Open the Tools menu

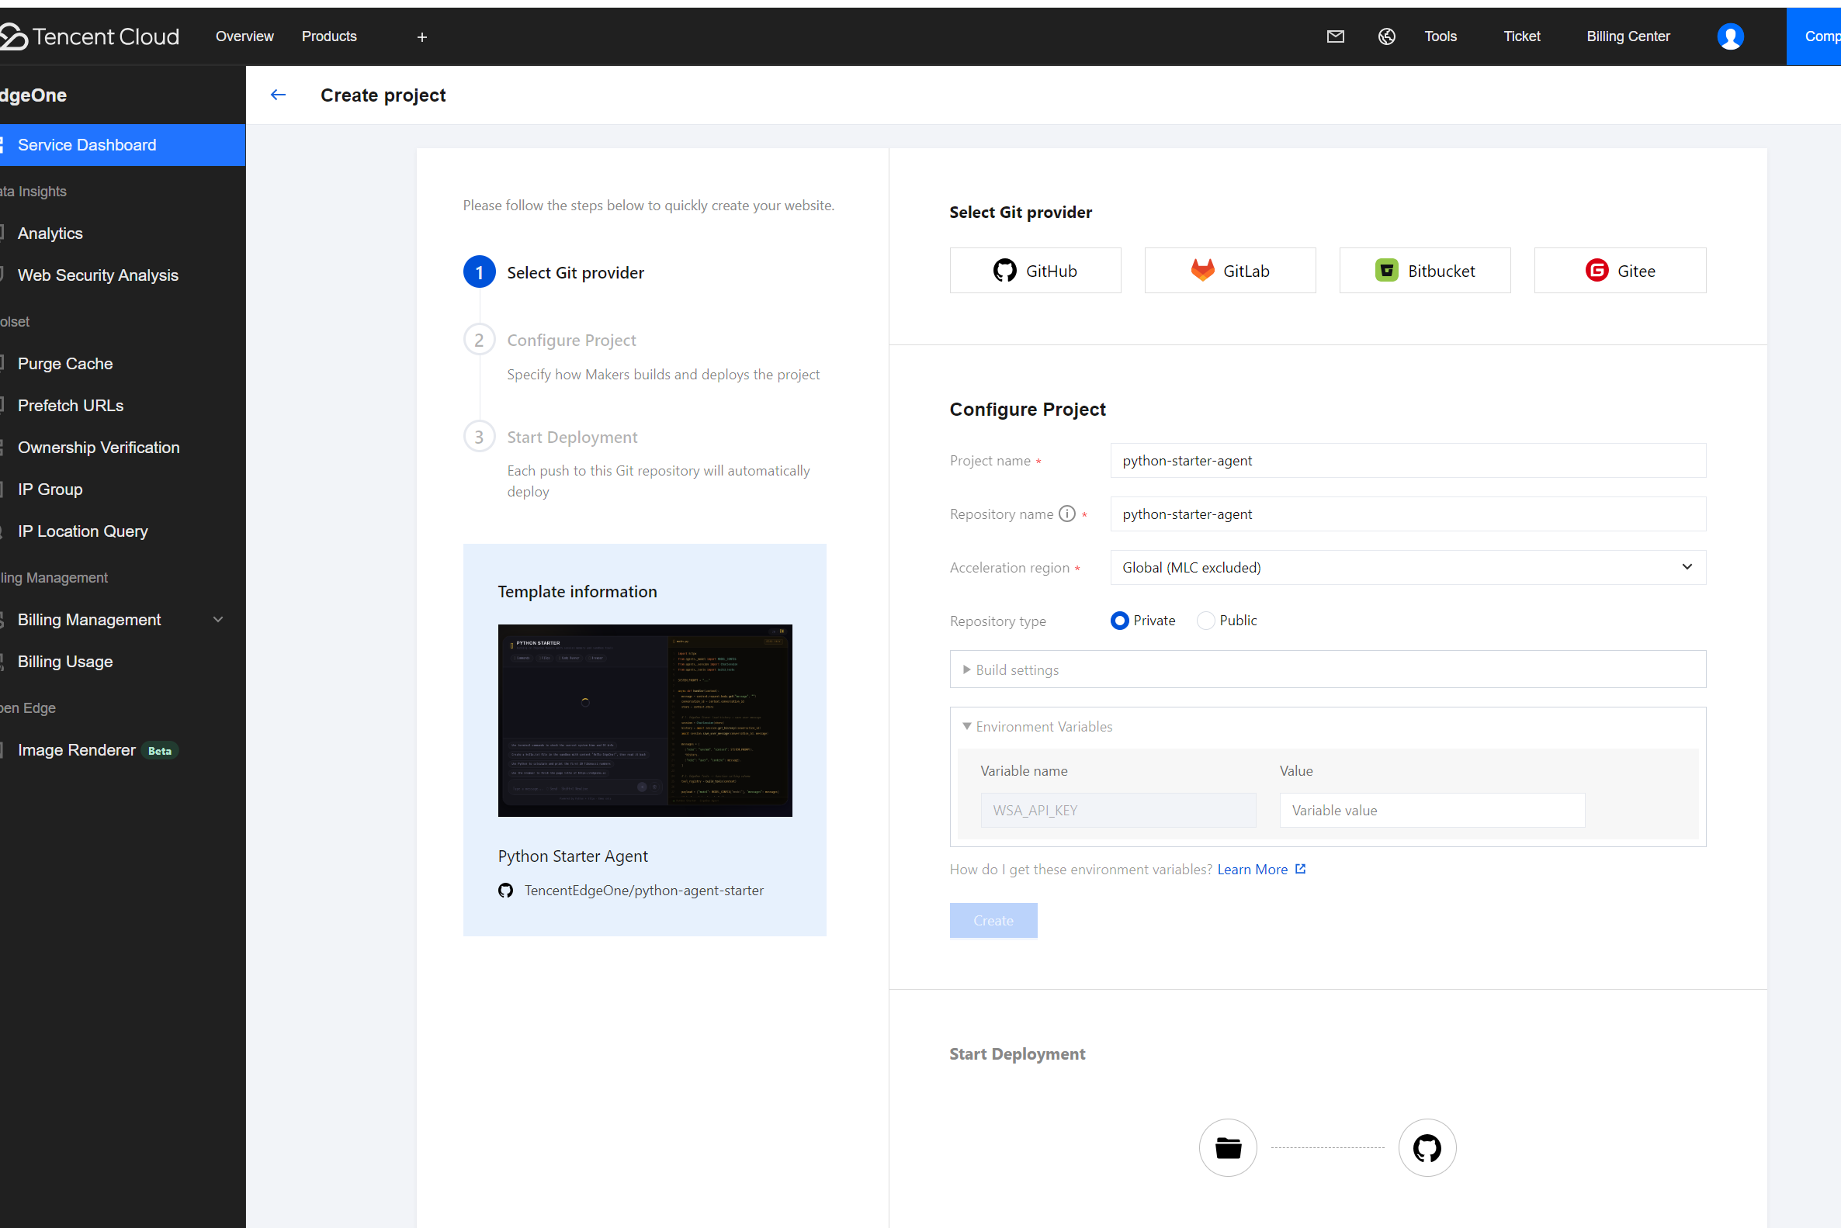[1440, 36]
